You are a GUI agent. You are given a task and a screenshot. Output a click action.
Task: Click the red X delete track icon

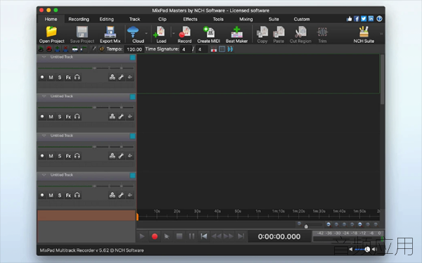click(x=65, y=49)
